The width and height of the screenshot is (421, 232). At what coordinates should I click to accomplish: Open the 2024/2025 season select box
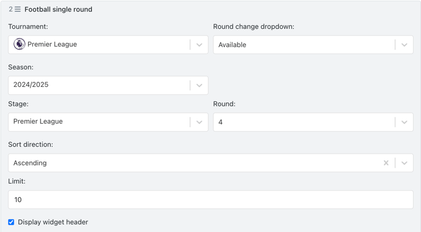pos(108,85)
